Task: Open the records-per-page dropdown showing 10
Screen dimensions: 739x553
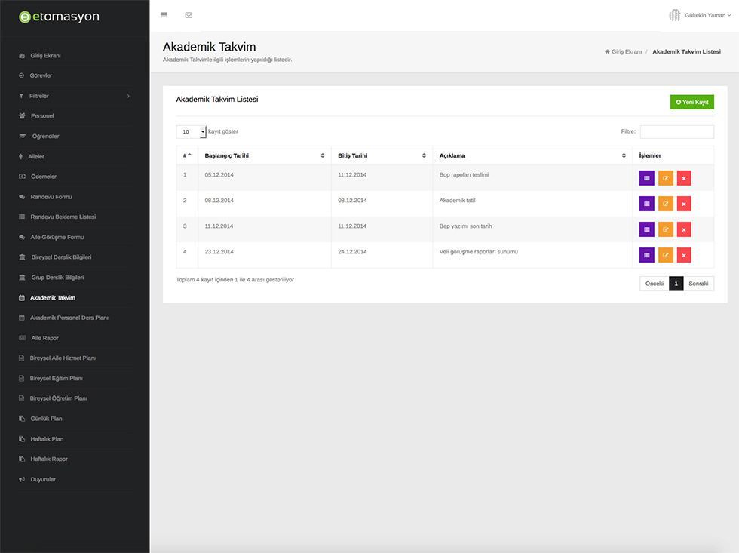Action: coord(191,131)
